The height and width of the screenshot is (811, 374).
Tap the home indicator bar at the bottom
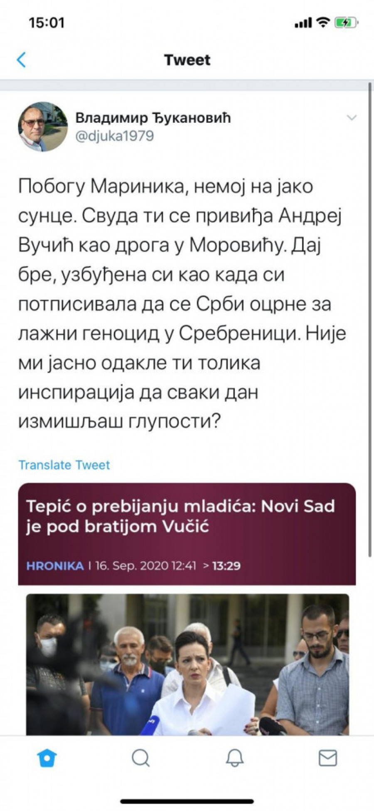187,801
